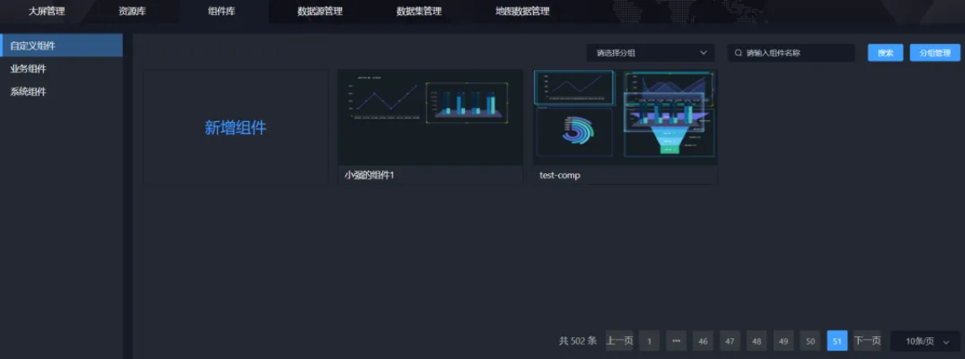Jump to page 1
Image resolution: width=965 pixels, height=359 pixels.
point(649,341)
